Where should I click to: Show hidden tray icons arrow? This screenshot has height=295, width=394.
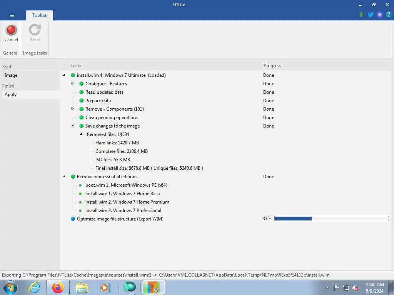327,288
